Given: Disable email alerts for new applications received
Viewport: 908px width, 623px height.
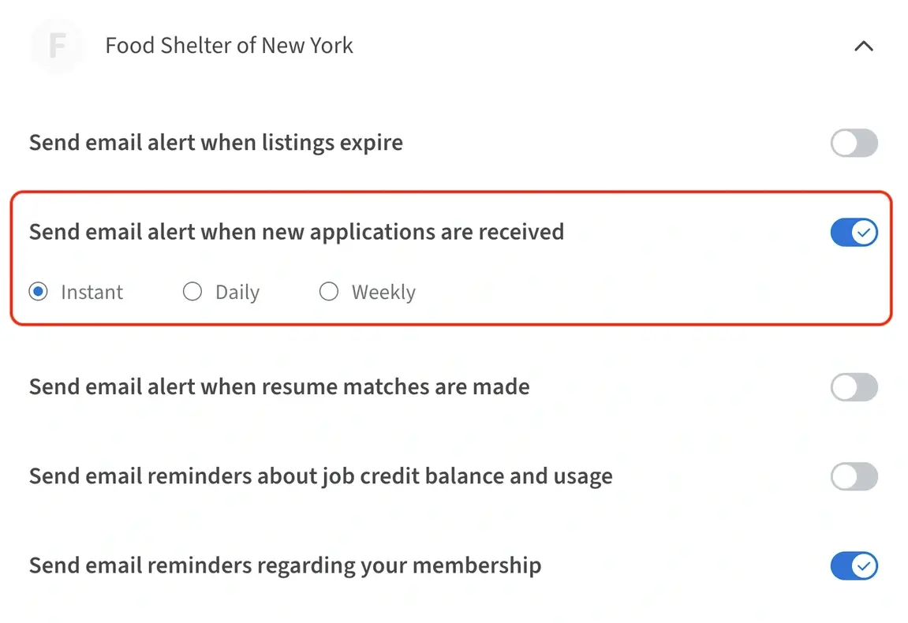Looking at the screenshot, I should (x=854, y=232).
